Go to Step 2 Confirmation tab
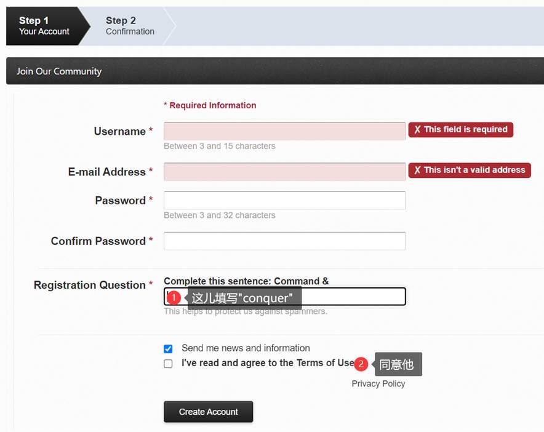 click(x=130, y=26)
